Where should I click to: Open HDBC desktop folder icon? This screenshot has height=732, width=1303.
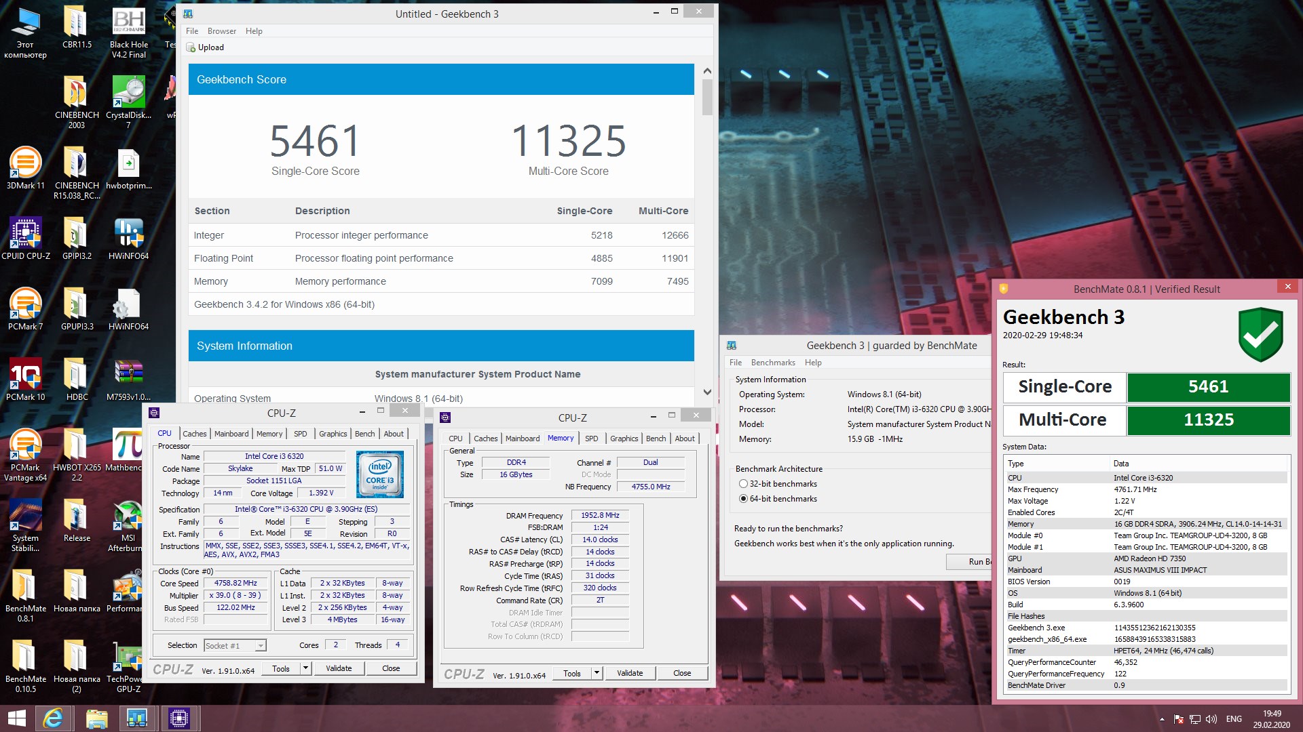point(76,379)
